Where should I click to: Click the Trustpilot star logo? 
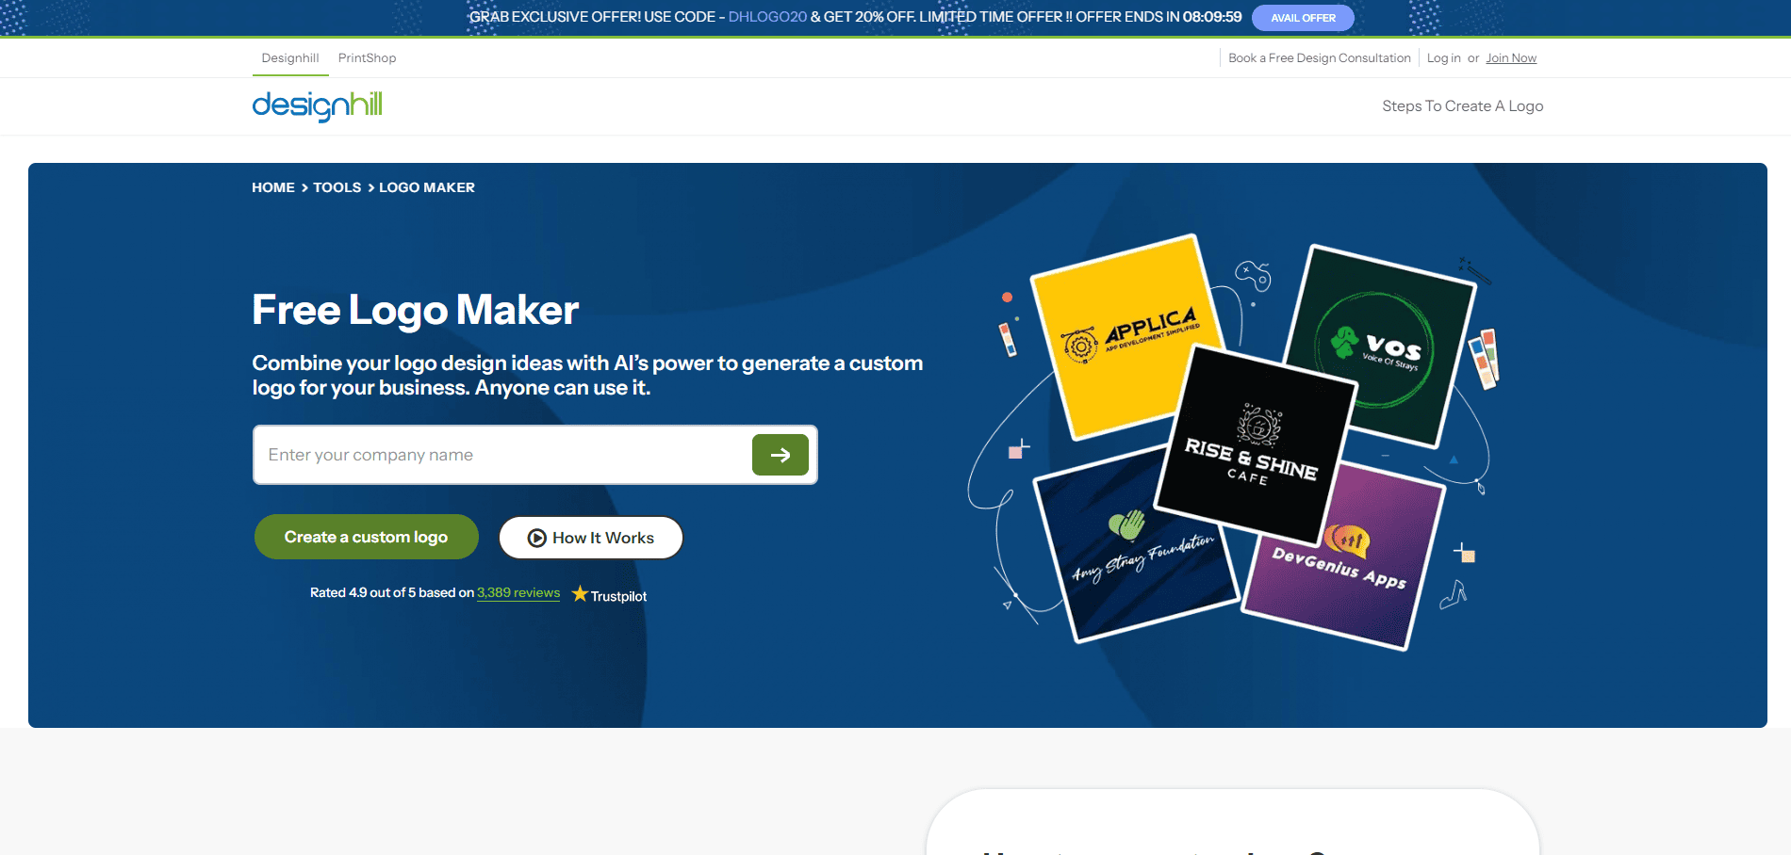pos(609,595)
